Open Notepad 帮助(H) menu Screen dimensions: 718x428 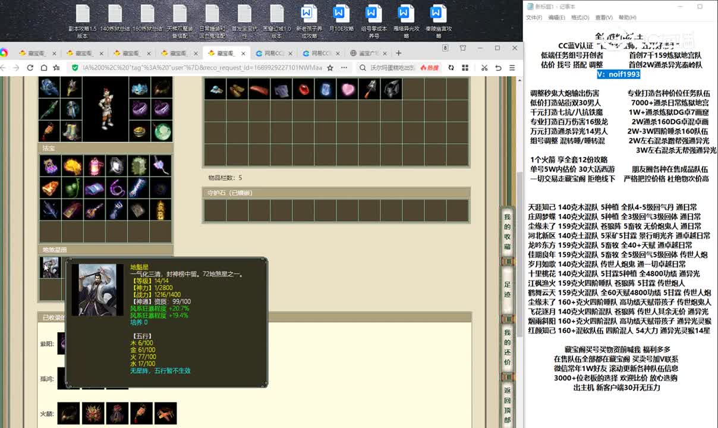coord(627,18)
